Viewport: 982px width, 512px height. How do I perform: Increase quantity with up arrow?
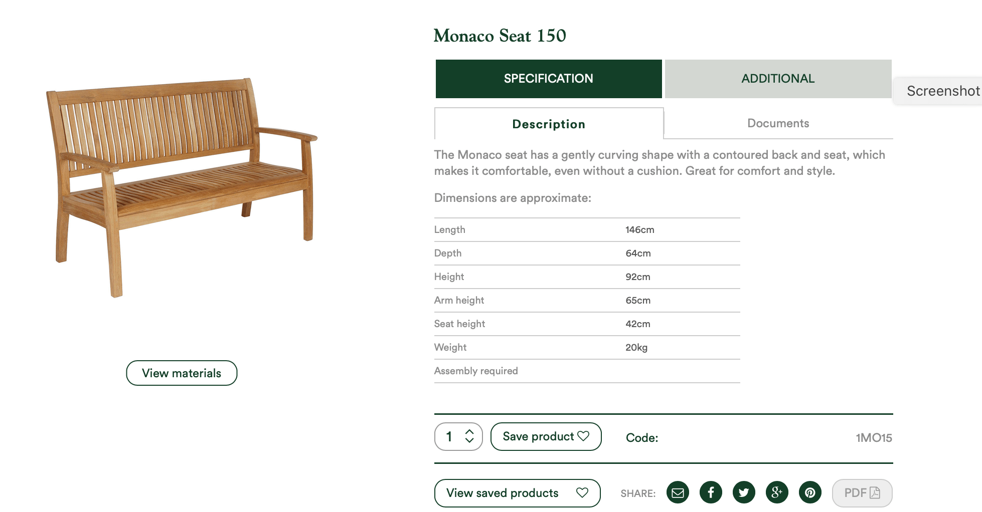point(469,431)
